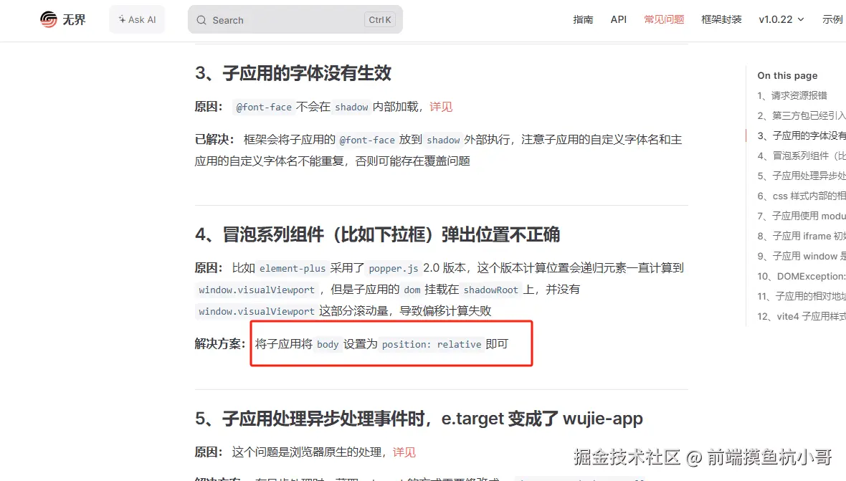Follow the 详见 link in section 5
This screenshot has width=846, height=481.
[404, 452]
